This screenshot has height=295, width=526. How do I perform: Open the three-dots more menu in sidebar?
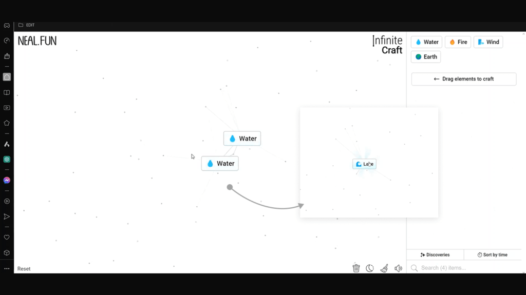coord(7,268)
